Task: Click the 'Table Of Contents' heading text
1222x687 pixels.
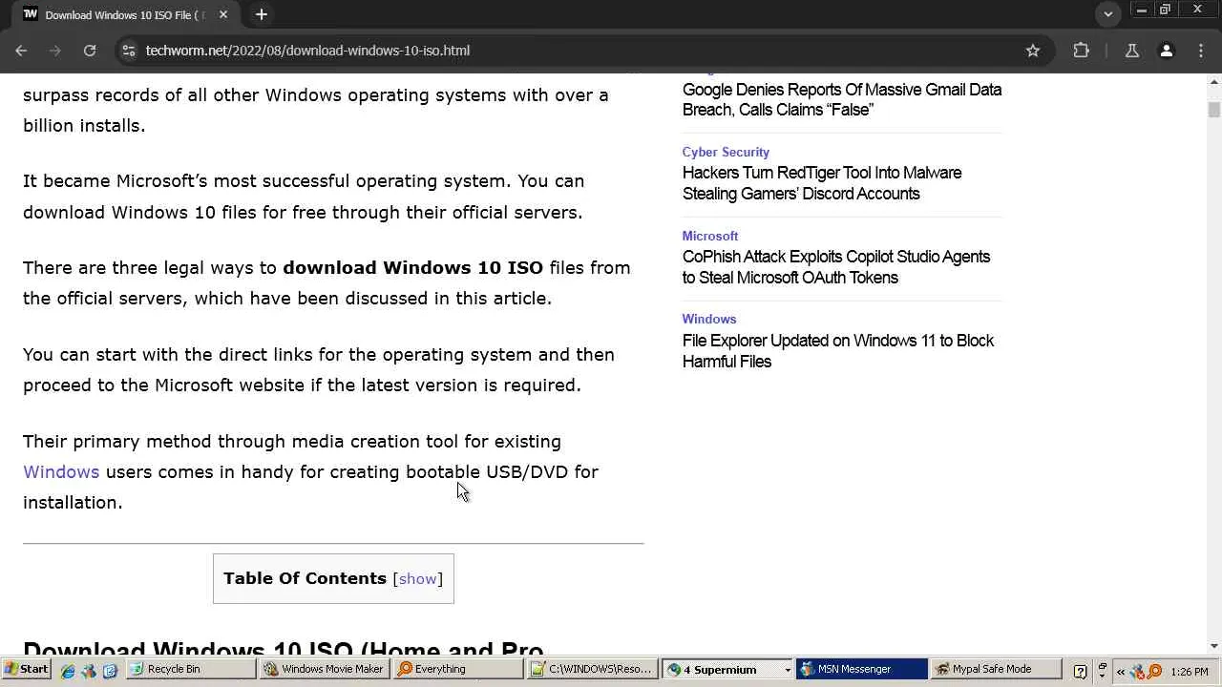Action: pos(305,578)
